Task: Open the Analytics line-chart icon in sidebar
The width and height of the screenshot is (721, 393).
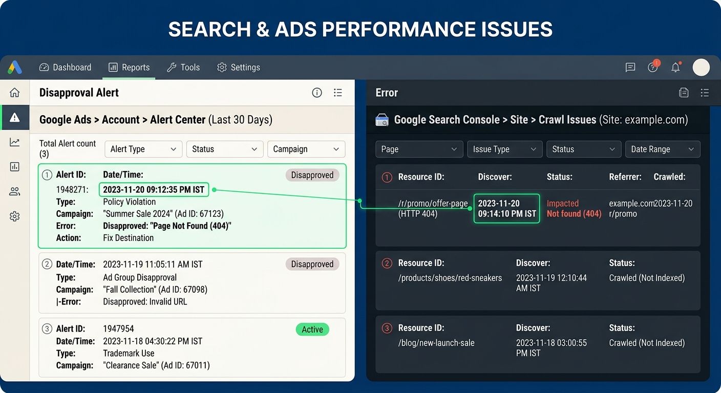Action: (x=14, y=142)
